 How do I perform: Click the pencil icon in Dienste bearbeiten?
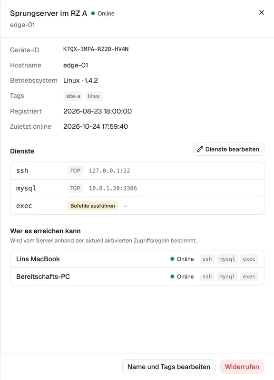point(200,149)
